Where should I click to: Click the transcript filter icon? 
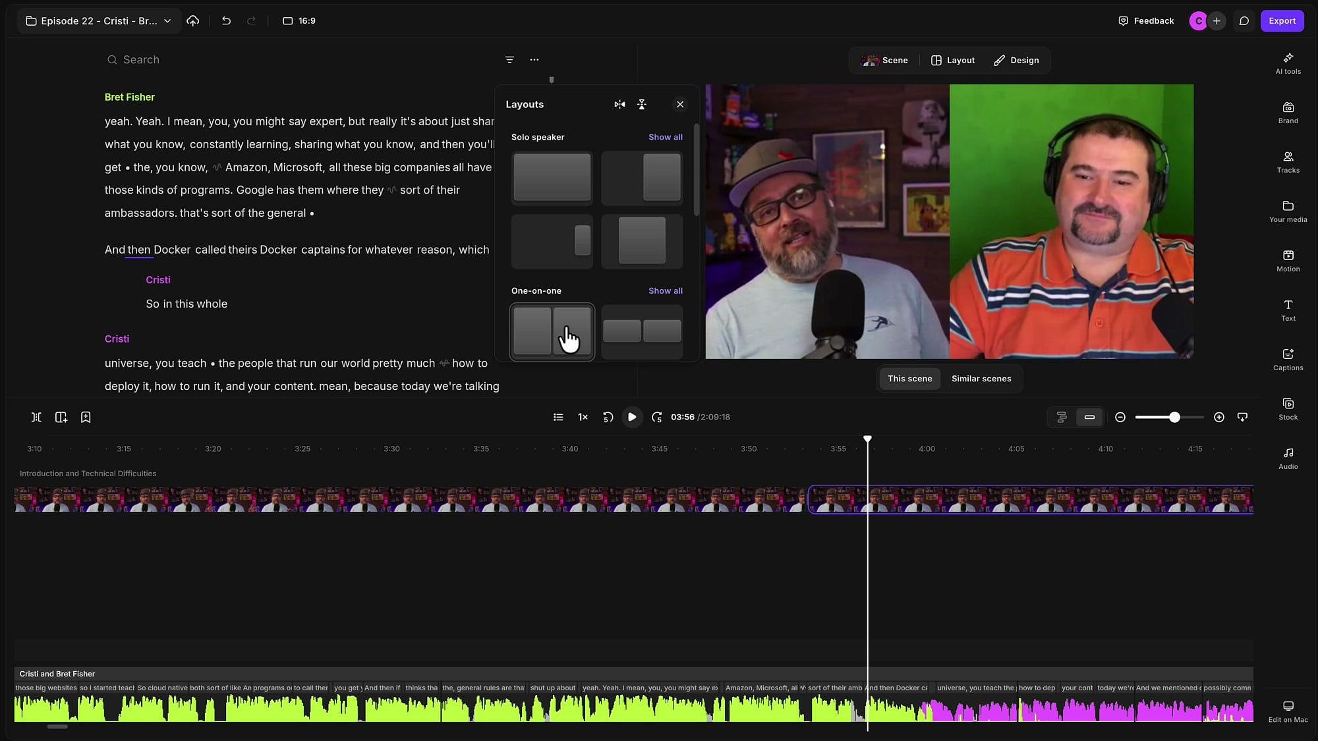click(509, 60)
